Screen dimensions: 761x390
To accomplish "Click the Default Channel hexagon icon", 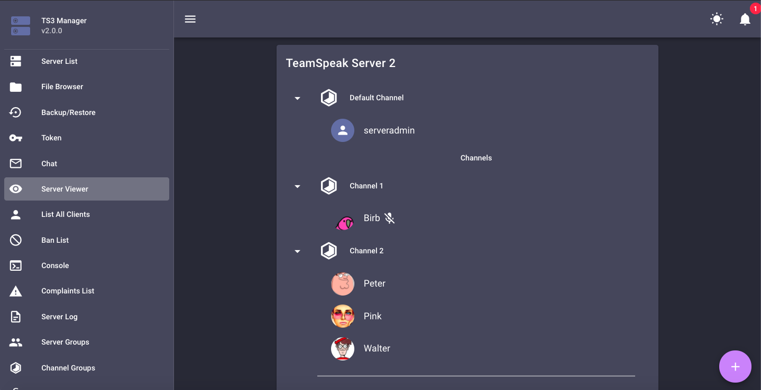I will [329, 98].
